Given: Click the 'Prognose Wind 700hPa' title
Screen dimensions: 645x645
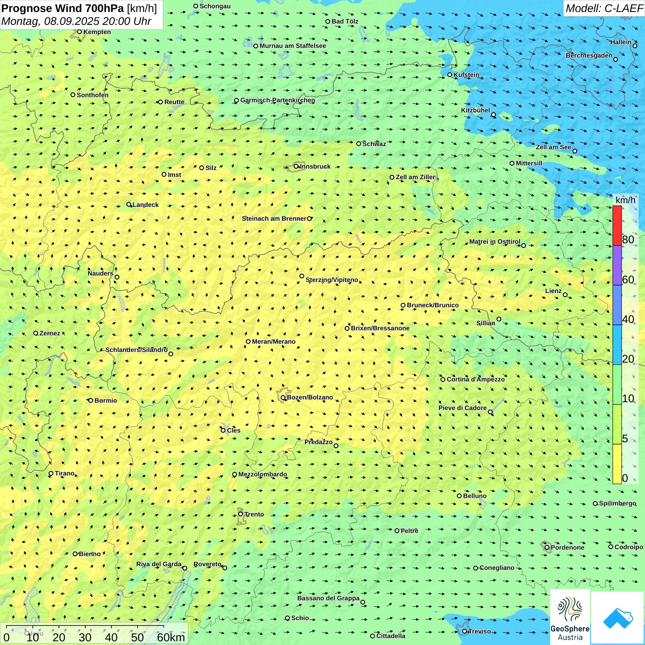Looking at the screenshot, I should point(63,8).
